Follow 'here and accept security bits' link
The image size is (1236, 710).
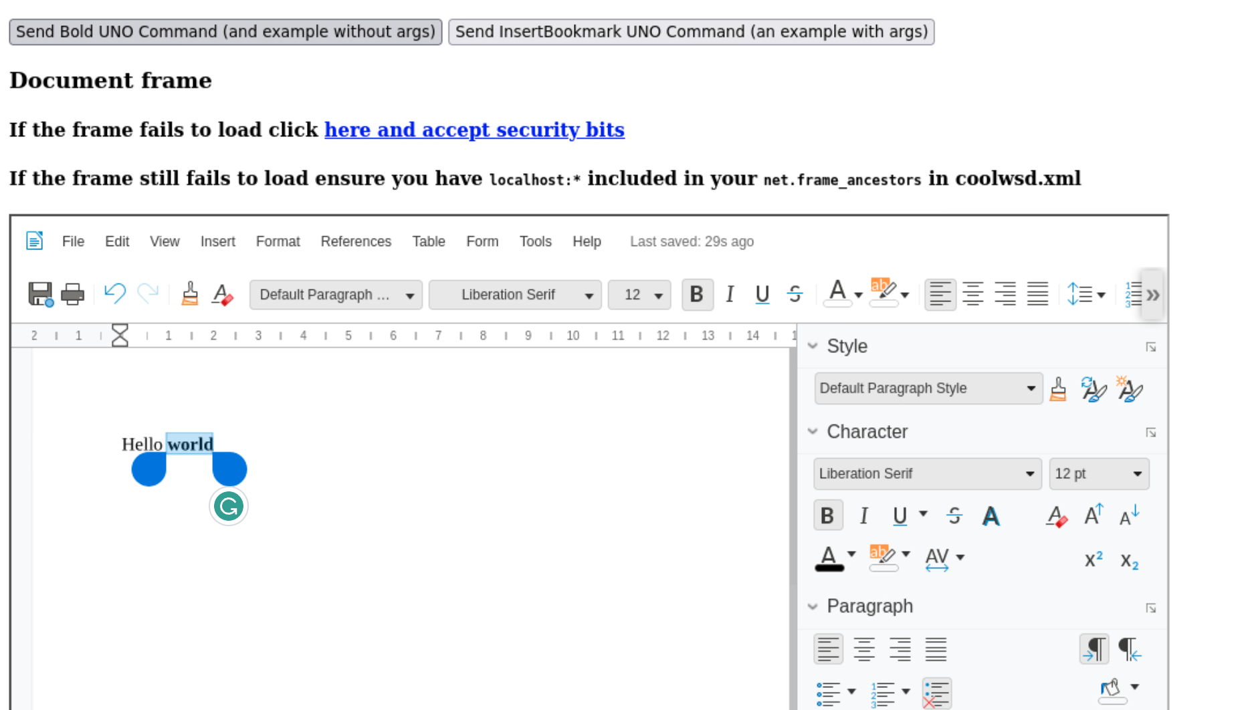click(474, 129)
